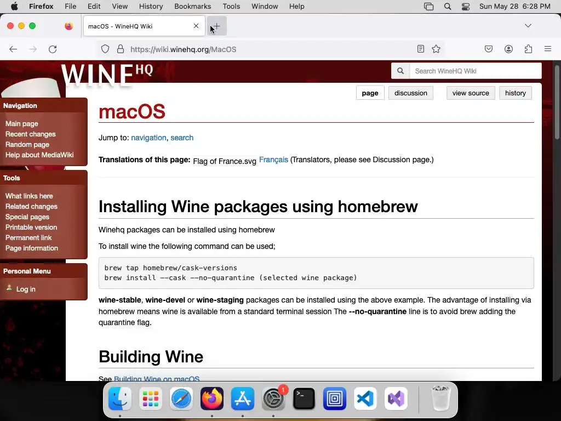Open Related changes link
This screenshot has width=561, height=421.
pos(31,206)
